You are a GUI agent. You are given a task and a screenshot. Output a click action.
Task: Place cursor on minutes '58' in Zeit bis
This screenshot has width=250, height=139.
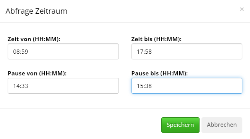point(148,52)
